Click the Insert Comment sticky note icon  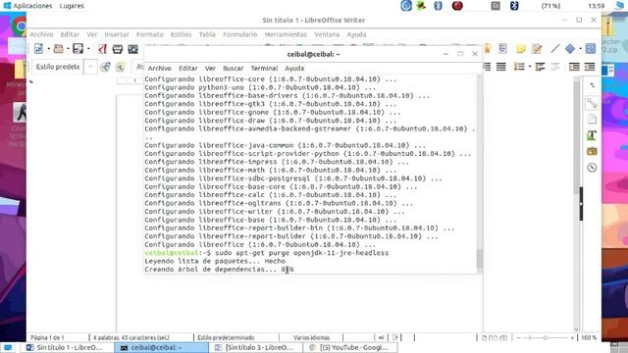[x=521, y=49]
